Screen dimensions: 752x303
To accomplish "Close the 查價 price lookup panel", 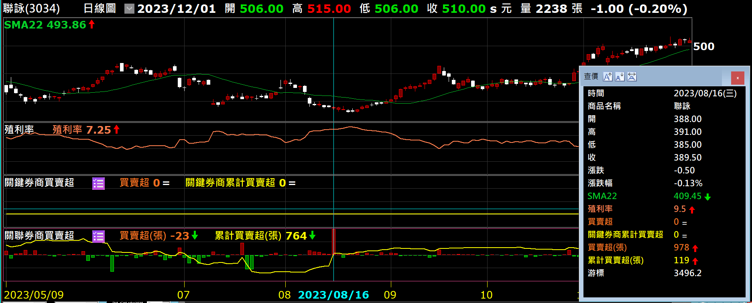I will pyautogui.click(x=738, y=78).
